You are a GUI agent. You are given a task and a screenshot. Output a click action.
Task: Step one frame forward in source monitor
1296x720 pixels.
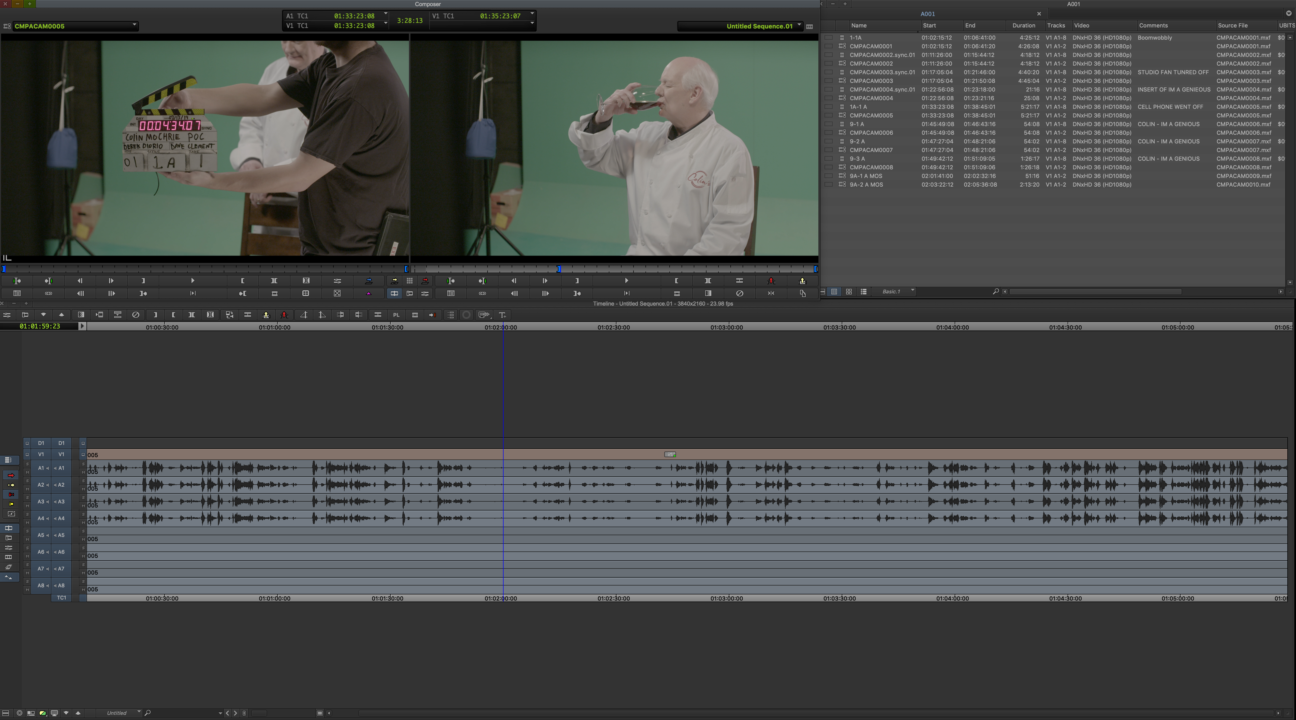[x=111, y=281]
